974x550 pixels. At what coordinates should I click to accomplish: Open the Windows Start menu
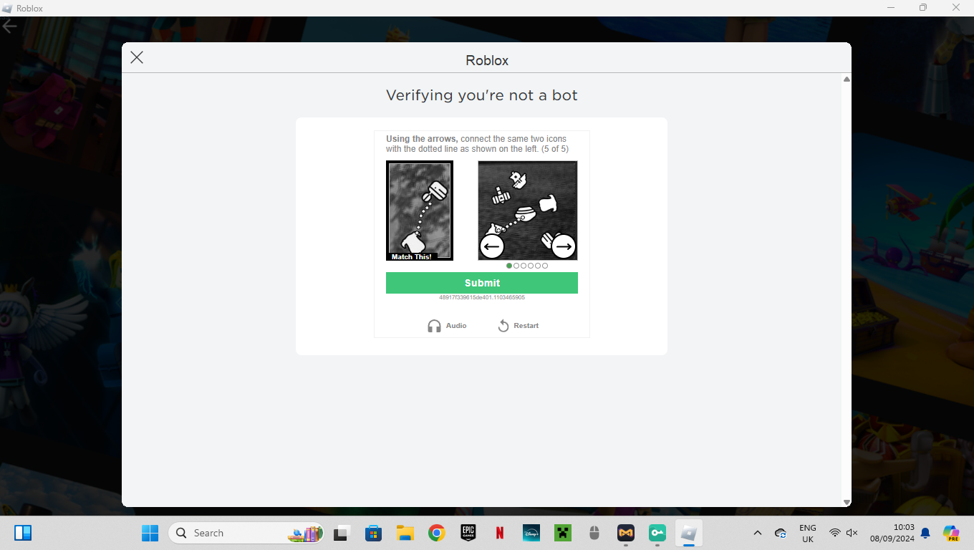(x=150, y=533)
